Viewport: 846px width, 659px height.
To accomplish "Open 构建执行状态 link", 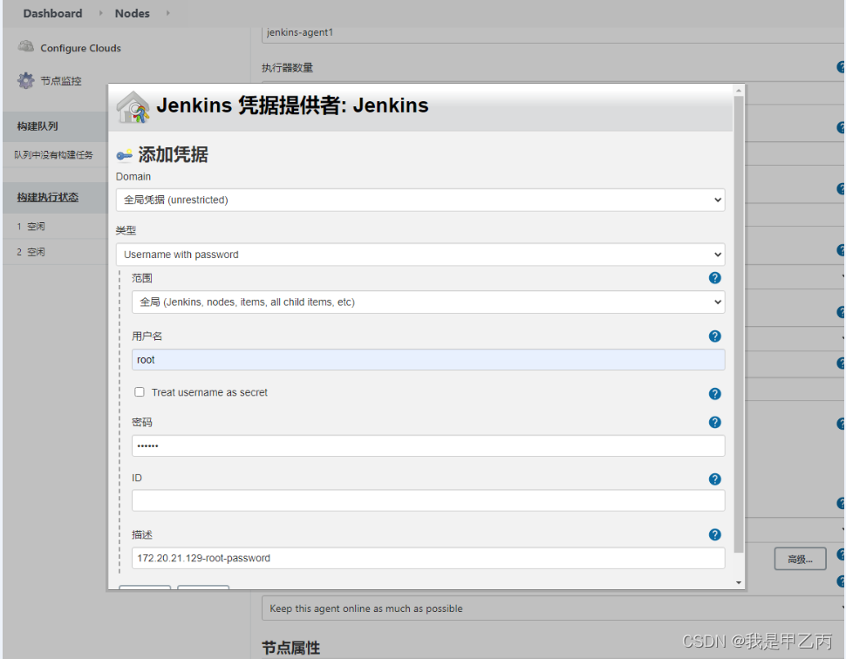I will click(x=47, y=197).
